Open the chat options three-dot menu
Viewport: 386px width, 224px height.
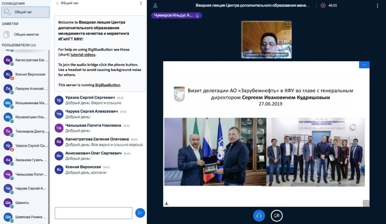(141, 3)
